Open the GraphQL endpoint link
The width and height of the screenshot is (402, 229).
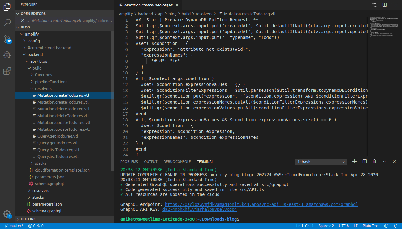tap(261, 204)
